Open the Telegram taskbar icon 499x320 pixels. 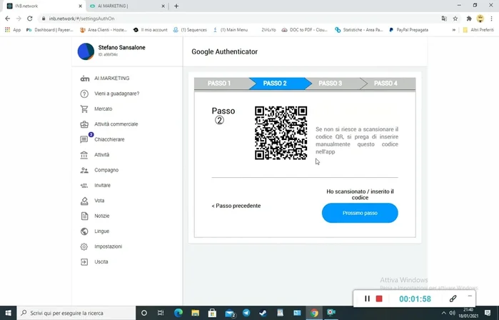pos(246,313)
